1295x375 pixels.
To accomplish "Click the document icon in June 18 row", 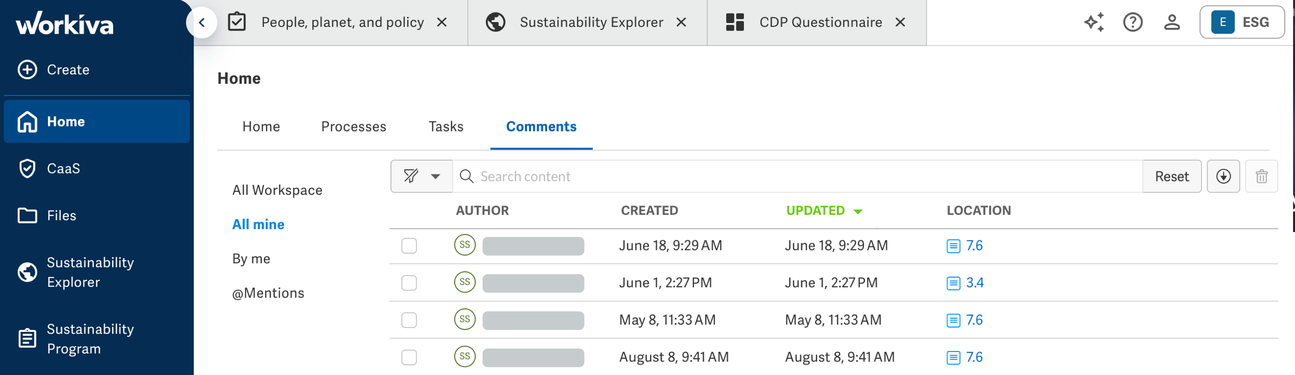I will tap(953, 246).
